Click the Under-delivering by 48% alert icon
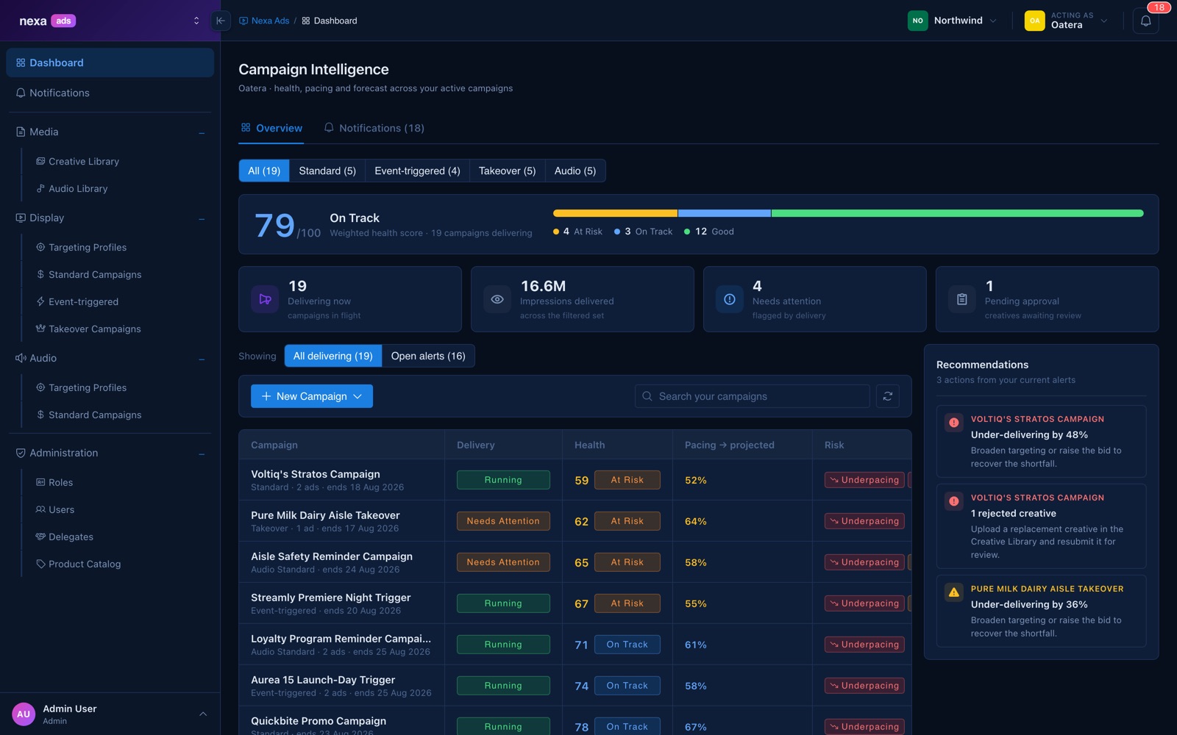The image size is (1177, 735). 954,423
